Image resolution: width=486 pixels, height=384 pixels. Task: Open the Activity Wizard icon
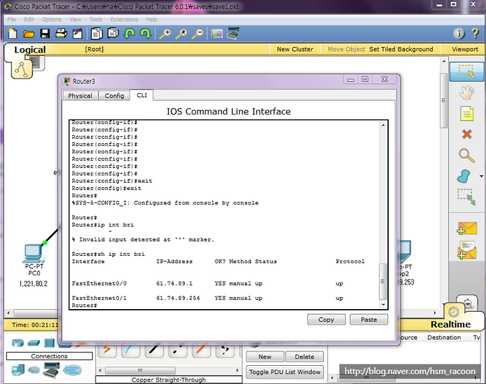click(78, 34)
